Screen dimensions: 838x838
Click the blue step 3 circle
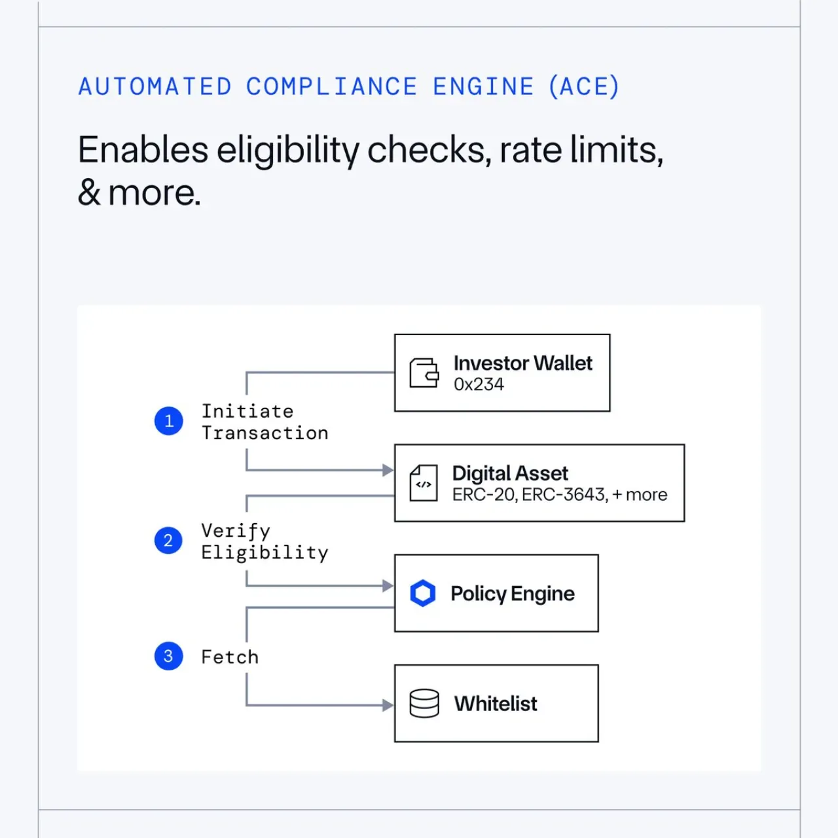pos(169,656)
